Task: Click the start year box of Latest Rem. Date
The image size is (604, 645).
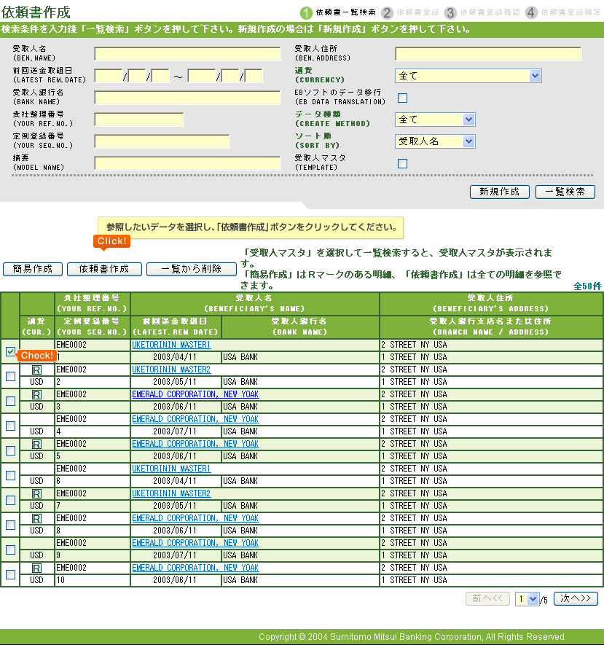Action: [x=109, y=76]
